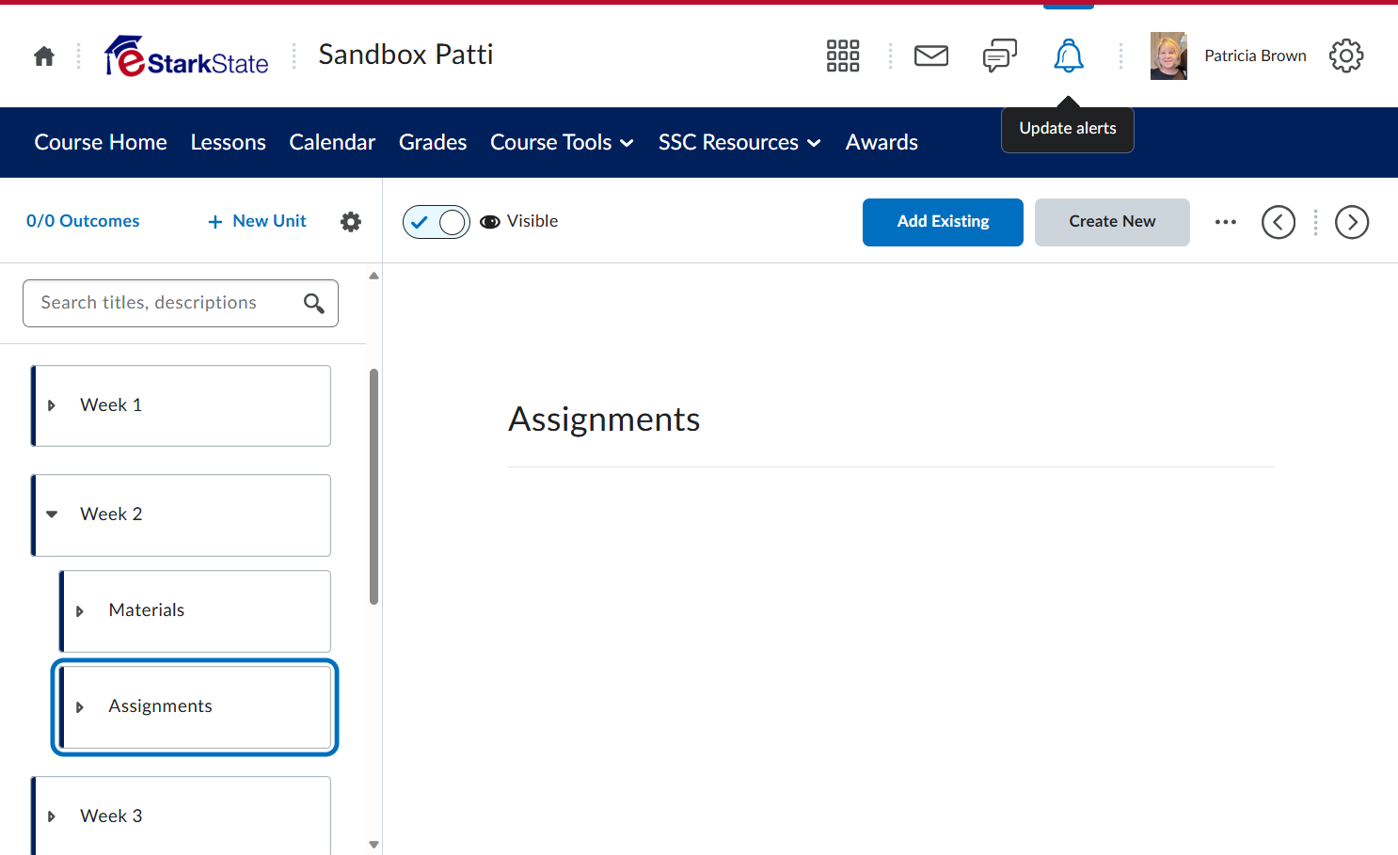Open the message alerts envelope icon

(x=931, y=55)
